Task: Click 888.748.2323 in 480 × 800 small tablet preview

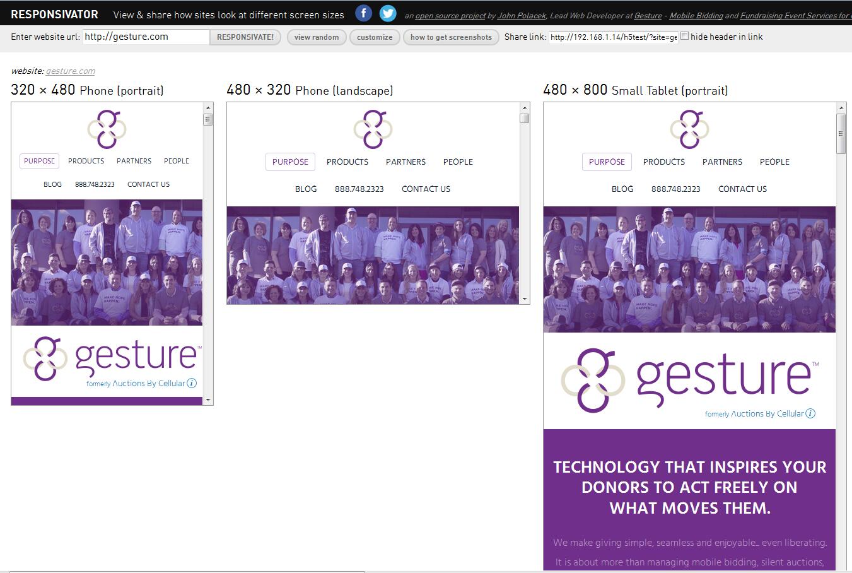Action: point(675,189)
